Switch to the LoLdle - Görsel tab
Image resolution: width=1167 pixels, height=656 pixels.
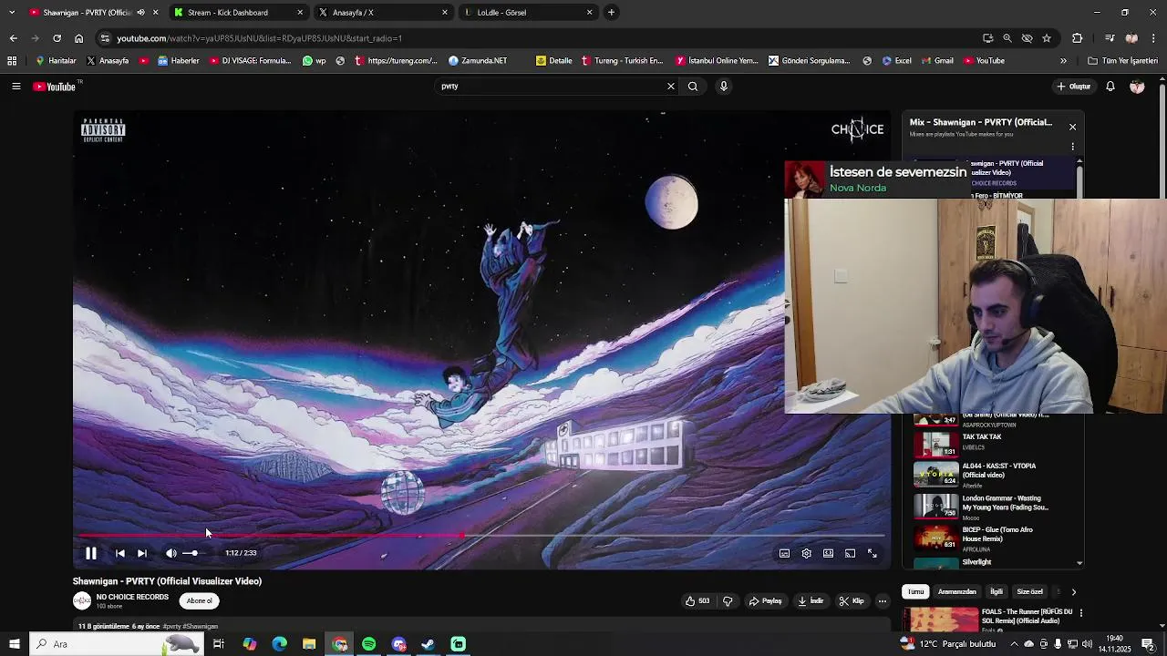(529, 13)
